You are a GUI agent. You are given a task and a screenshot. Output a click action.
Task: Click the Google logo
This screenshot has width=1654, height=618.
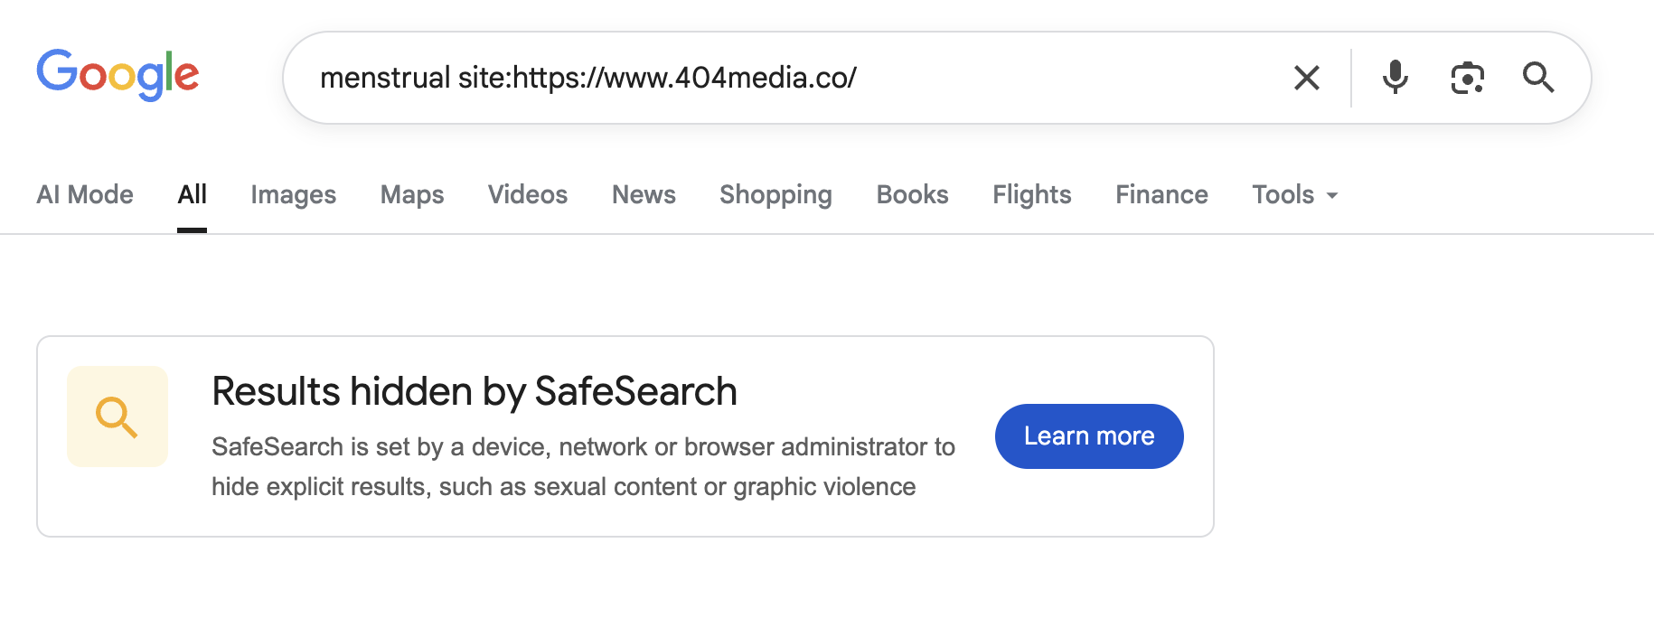(117, 74)
